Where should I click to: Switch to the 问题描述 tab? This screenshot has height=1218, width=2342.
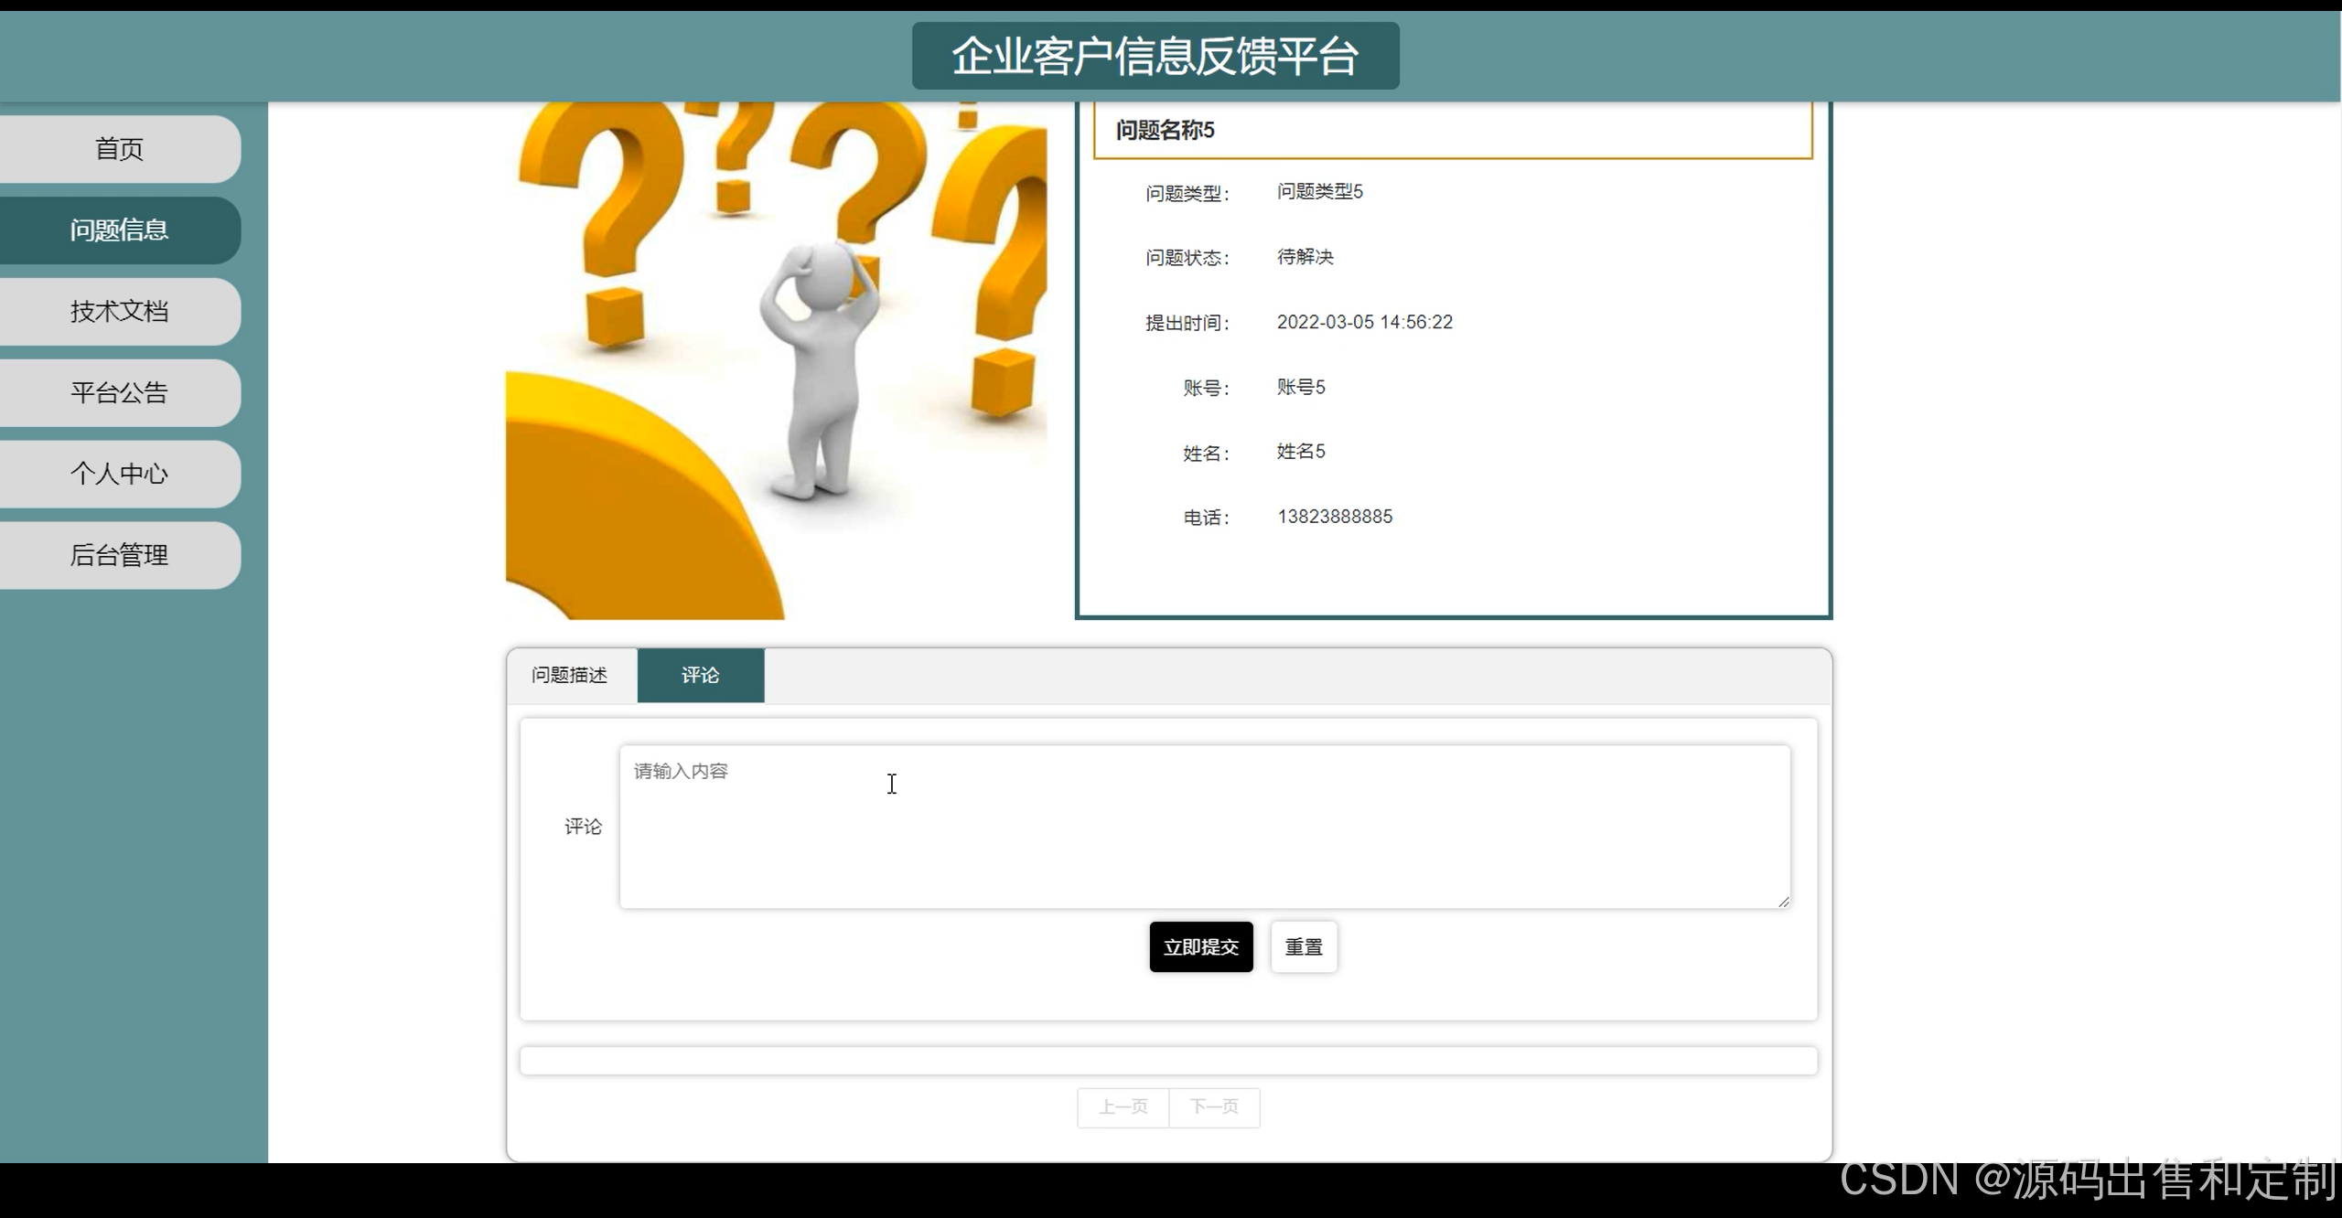click(569, 675)
